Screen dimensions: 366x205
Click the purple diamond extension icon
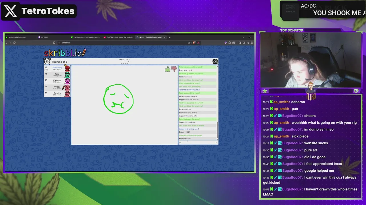(226, 43)
